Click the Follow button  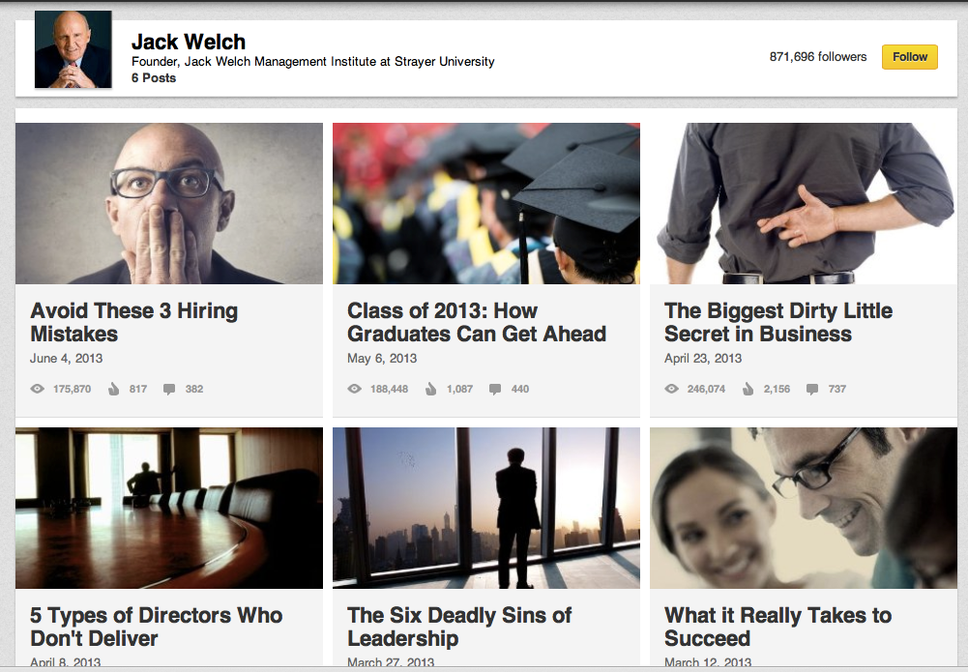[909, 56]
